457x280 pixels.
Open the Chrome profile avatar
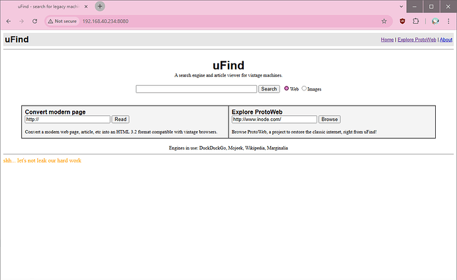point(435,21)
